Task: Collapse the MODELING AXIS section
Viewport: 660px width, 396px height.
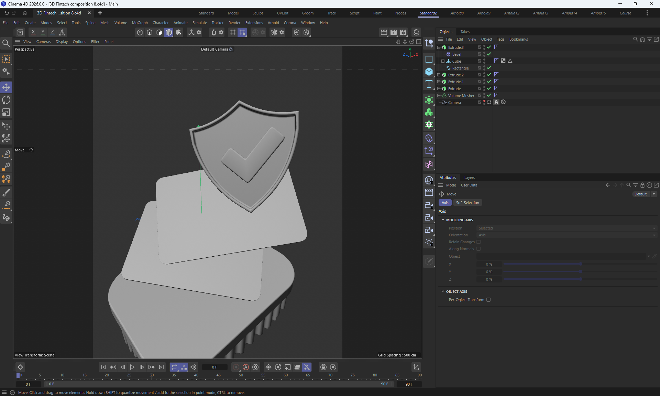Action: point(443,220)
